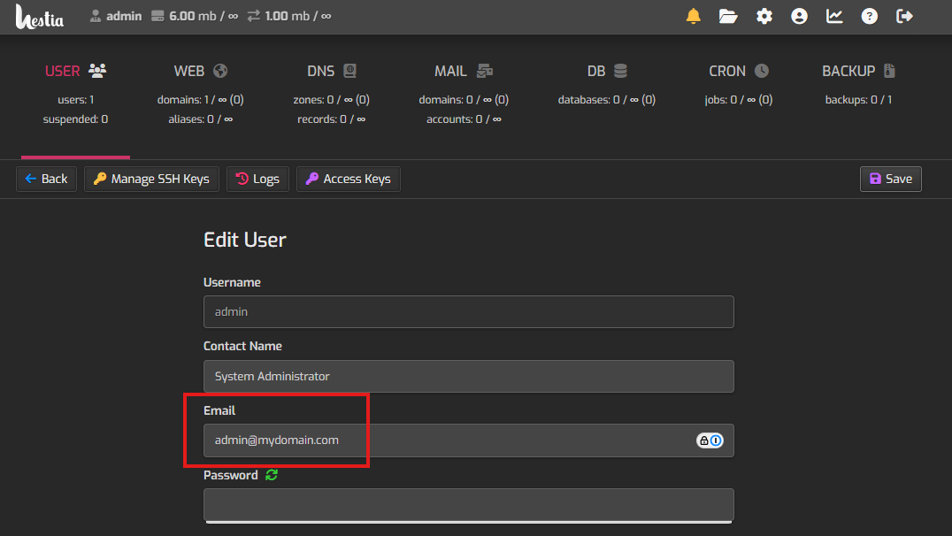
Task: Generate random password with refresh icon
Action: pos(272,475)
